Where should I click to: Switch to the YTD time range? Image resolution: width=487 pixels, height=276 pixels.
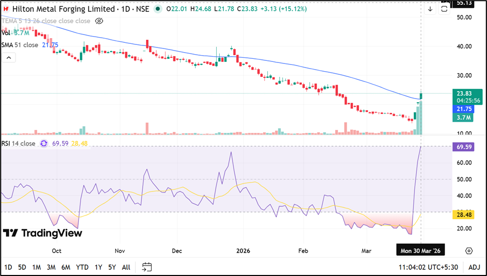click(x=82, y=267)
